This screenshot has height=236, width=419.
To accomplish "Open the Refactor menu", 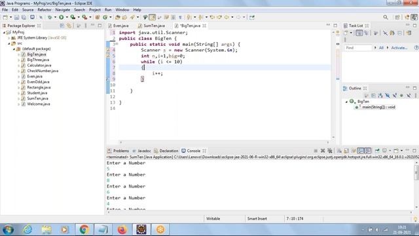I will click(45, 10).
